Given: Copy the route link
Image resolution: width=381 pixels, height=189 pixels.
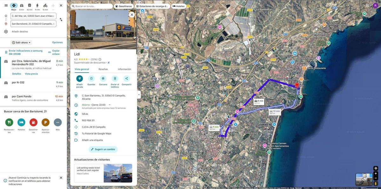Looking at the screenshot, I should (54, 52).
